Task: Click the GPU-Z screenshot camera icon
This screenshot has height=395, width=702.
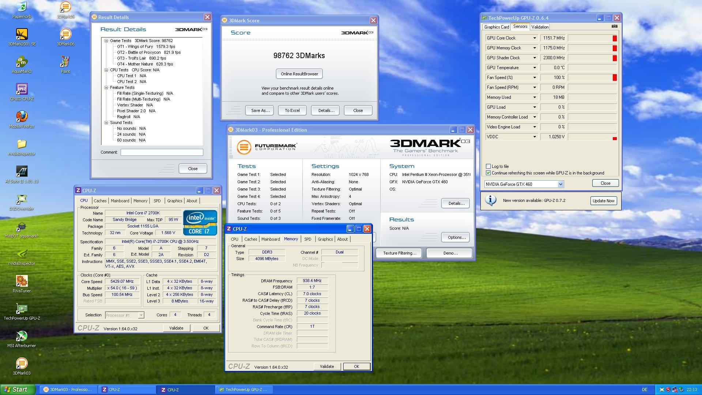Action: pos(614,26)
